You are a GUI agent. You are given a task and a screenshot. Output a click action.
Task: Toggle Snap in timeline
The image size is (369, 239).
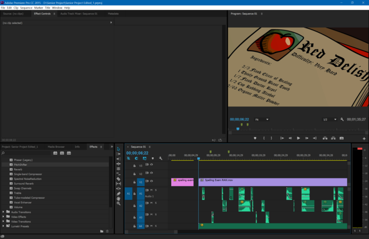click(x=137, y=158)
